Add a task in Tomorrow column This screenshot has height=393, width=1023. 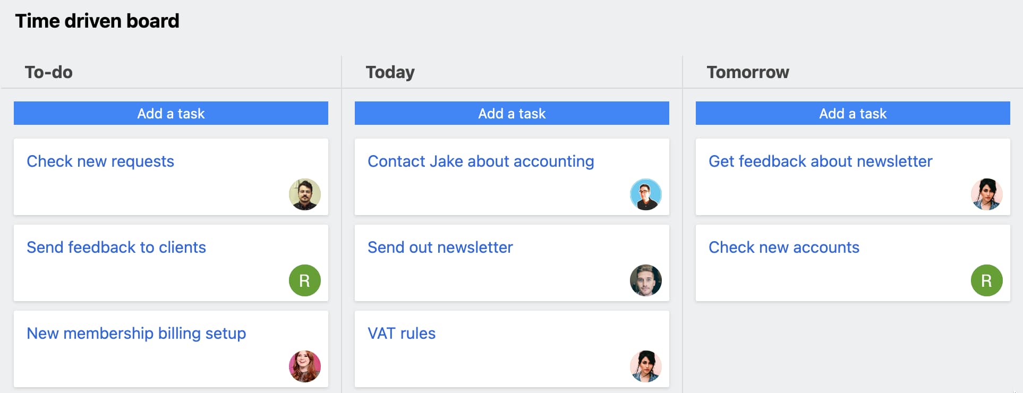853,113
